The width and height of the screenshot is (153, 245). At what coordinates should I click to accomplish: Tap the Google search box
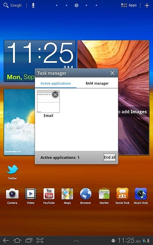(13, 5)
